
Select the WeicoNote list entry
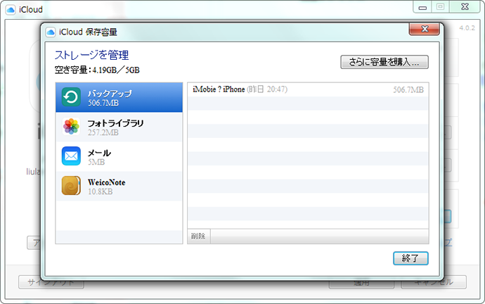coord(119,186)
